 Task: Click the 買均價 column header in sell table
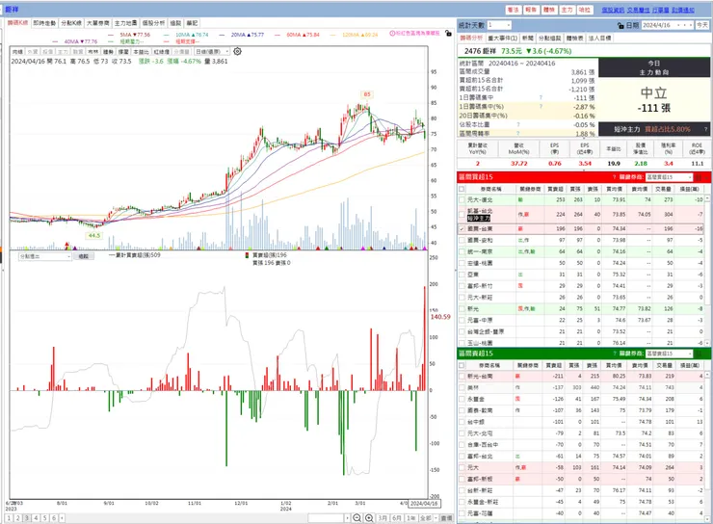coord(614,365)
